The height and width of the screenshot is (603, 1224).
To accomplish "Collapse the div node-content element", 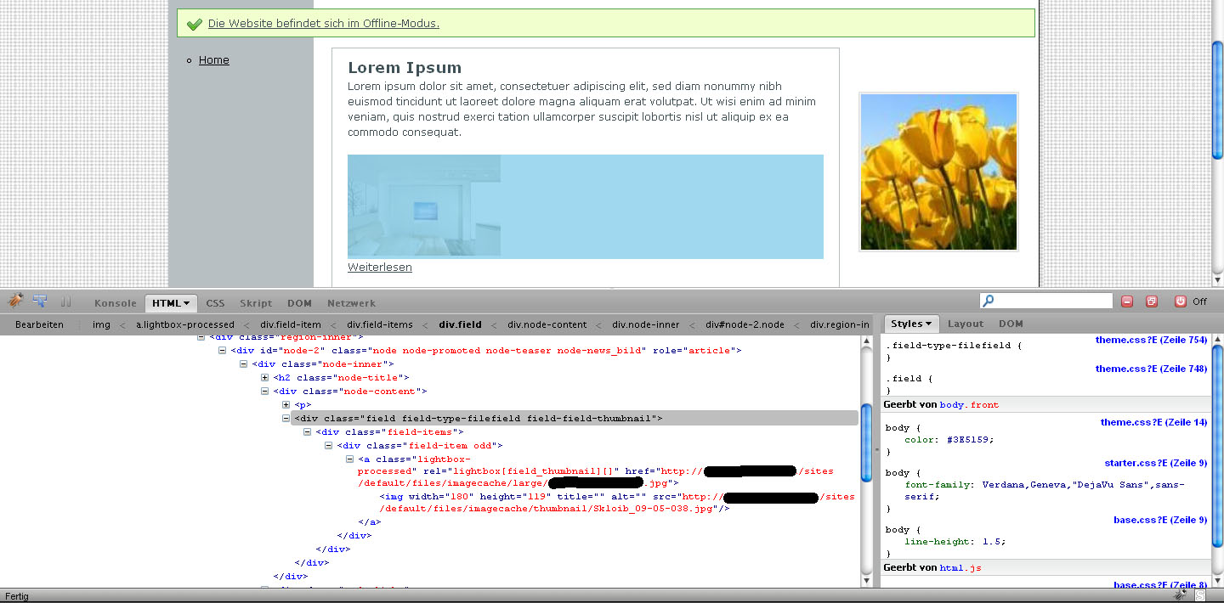I will [265, 392].
